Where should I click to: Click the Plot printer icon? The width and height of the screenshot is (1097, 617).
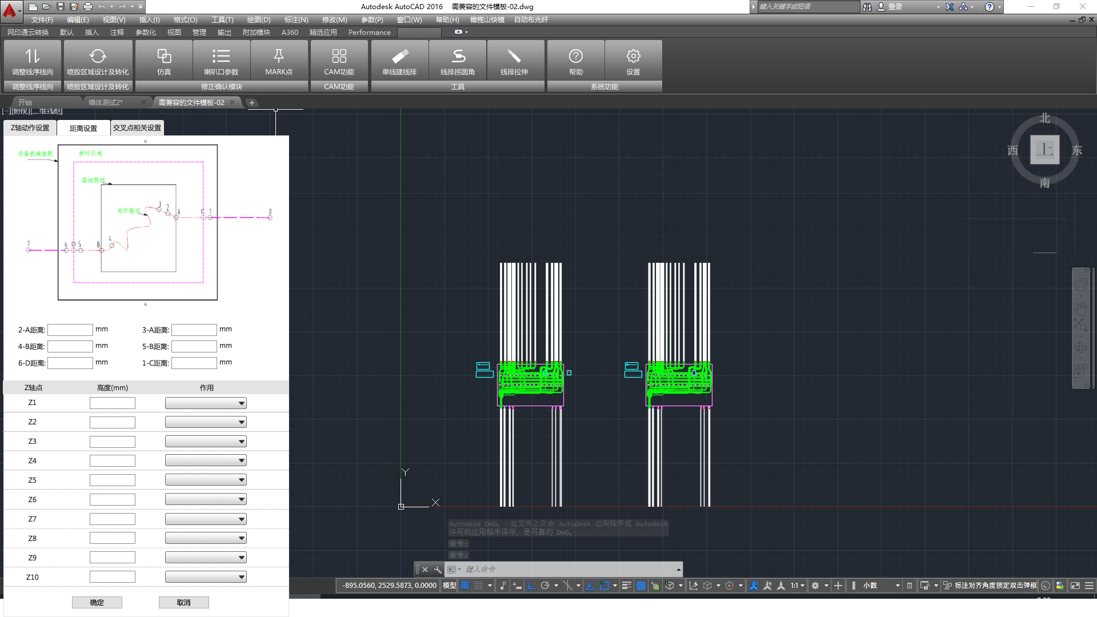tap(88, 7)
